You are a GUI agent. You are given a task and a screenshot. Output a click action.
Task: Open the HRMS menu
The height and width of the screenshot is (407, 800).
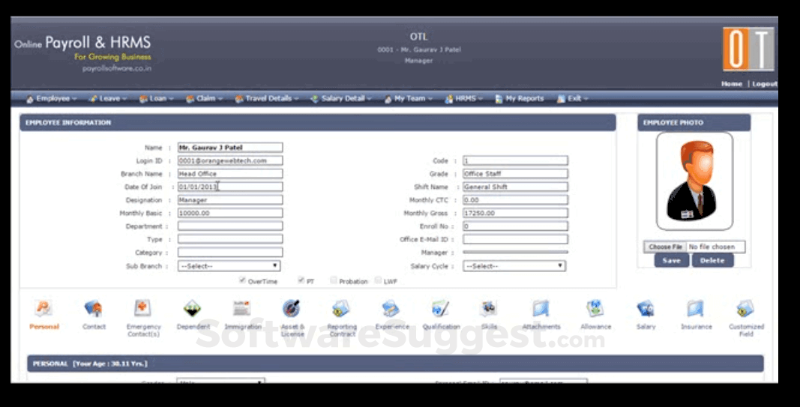(x=464, y=98)
